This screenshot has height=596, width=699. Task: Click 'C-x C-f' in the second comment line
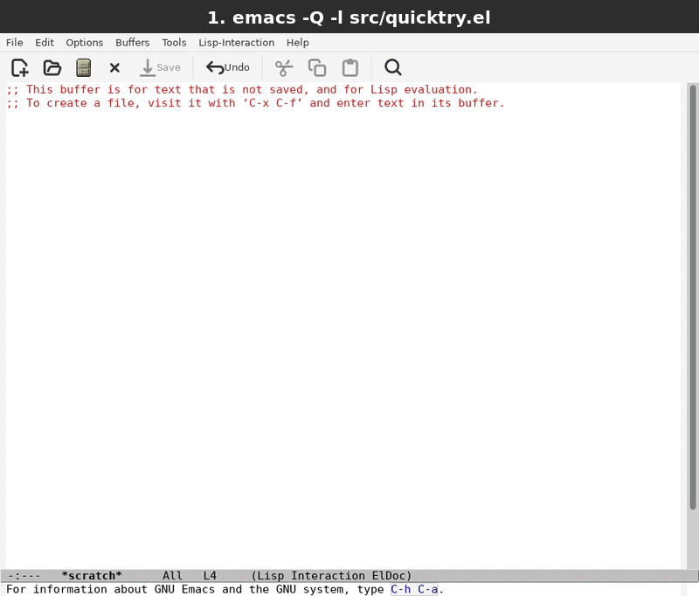point(273,103)
